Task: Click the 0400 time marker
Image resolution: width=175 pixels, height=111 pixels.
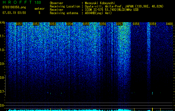Action: coord(169,24)
